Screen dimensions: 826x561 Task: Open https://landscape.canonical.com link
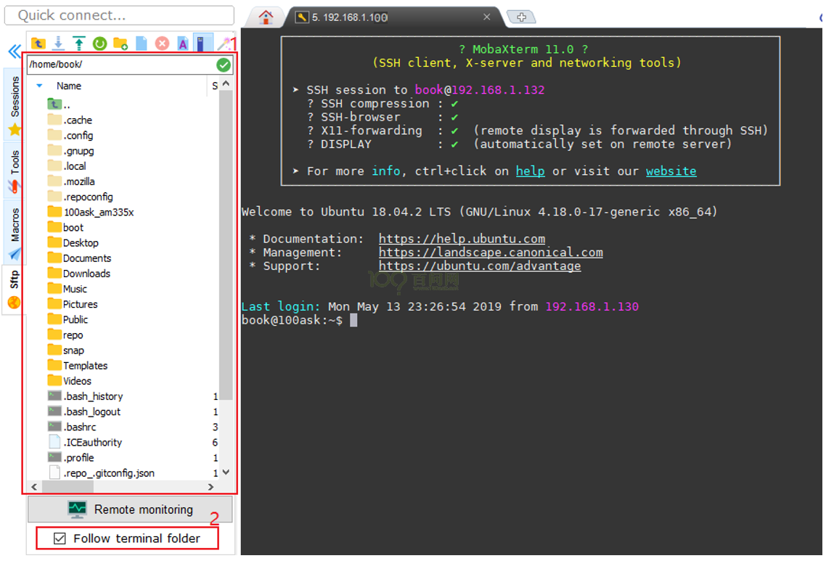point(491,253)
